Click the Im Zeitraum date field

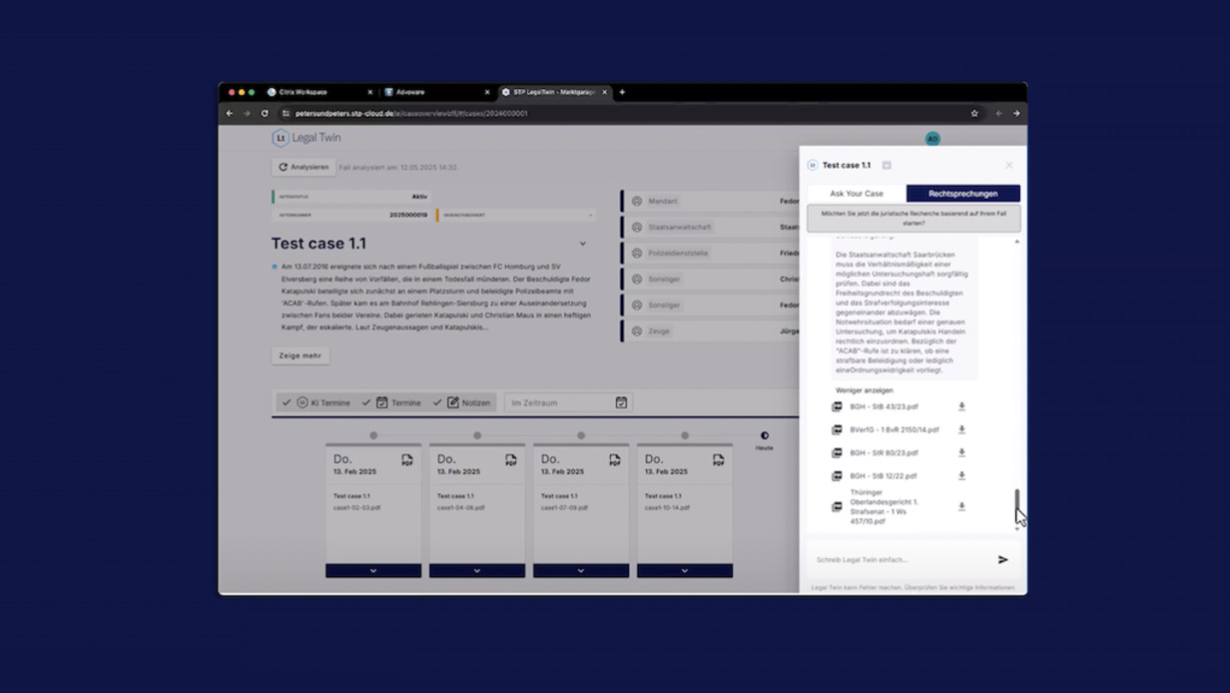pos(569,402)
